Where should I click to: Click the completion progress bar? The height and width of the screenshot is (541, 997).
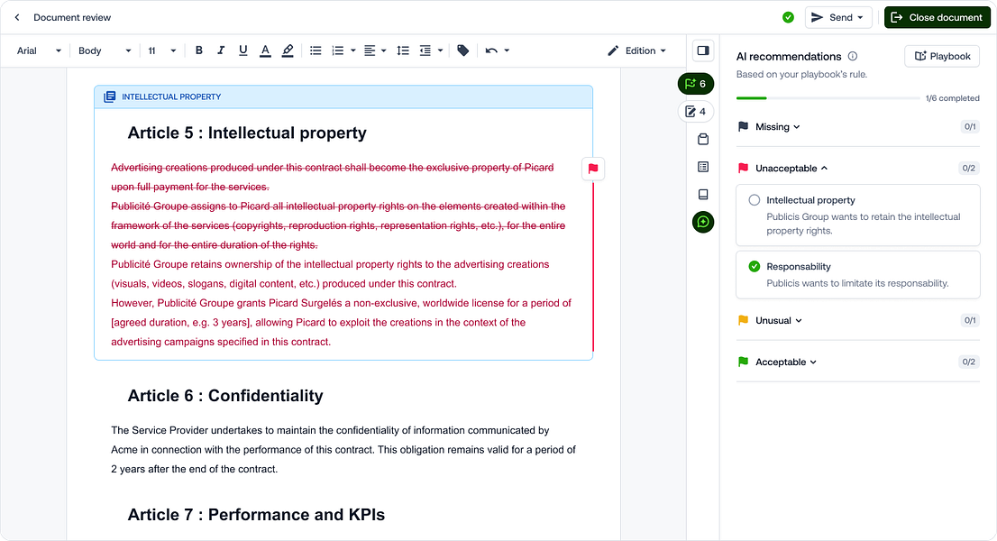828,98
